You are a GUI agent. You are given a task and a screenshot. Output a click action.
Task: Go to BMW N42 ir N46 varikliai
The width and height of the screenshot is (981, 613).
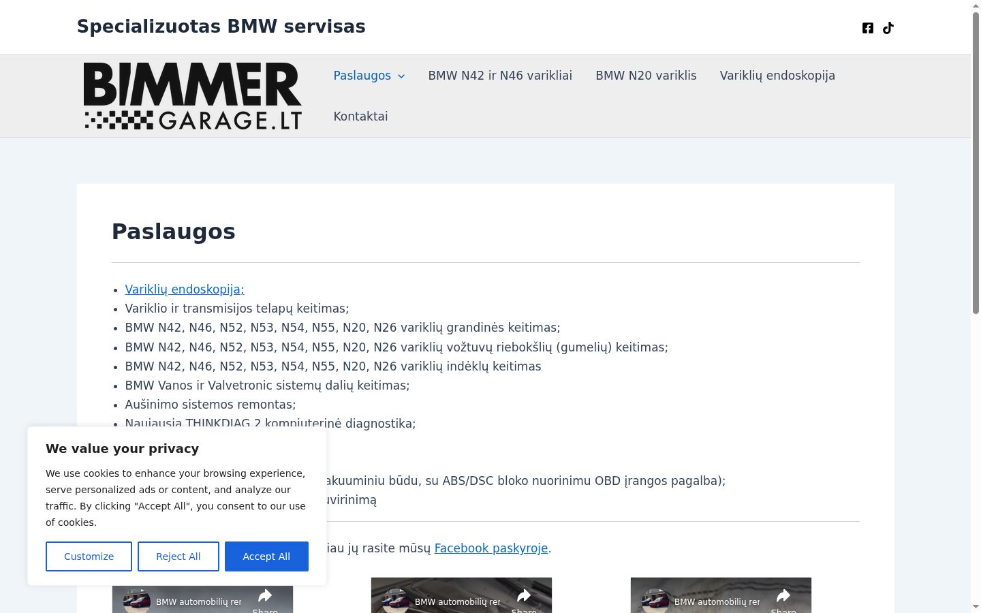[500, 76]
